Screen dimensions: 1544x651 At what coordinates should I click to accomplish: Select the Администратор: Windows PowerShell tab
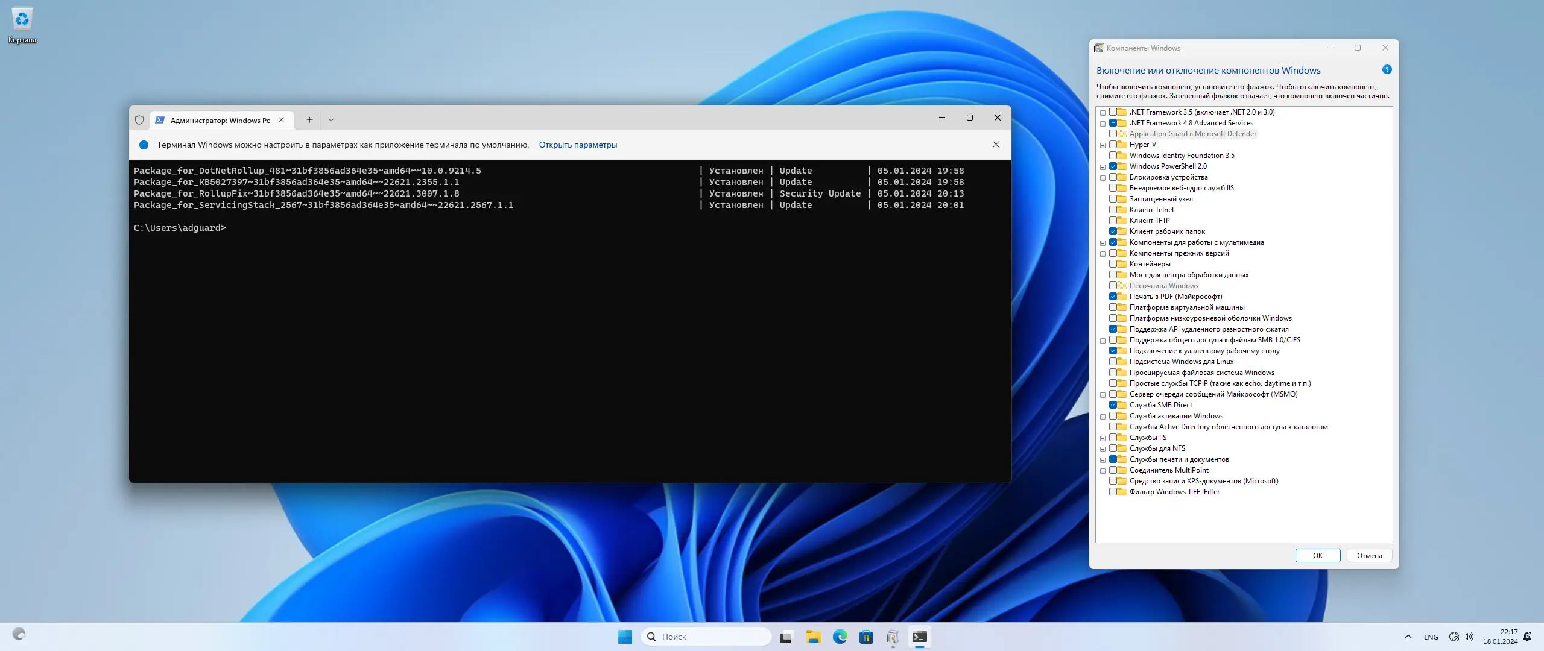220,120
